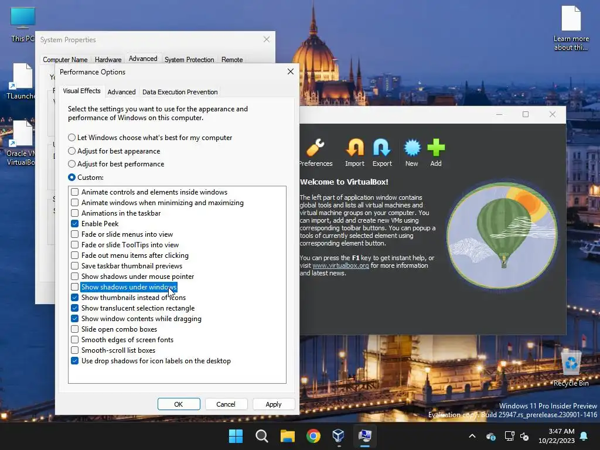Open notifications bell icon
Screen dimensions: 600x450
point(584,436)
